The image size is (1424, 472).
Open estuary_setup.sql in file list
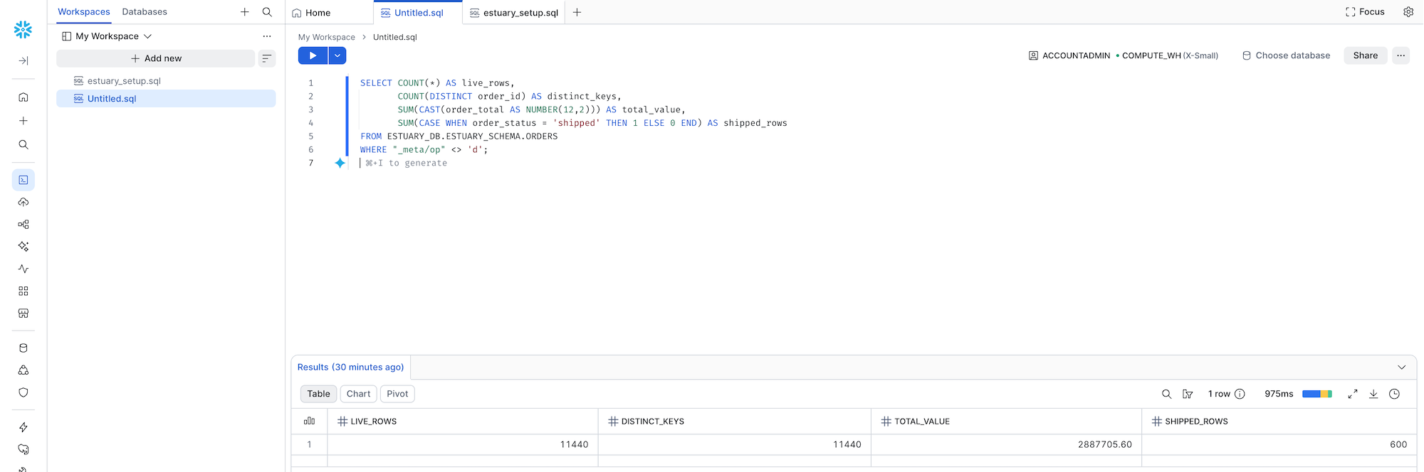point(166,81)
